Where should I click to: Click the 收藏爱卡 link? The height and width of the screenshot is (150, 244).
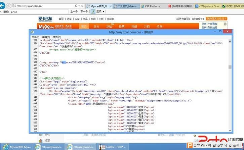(198, 19)
